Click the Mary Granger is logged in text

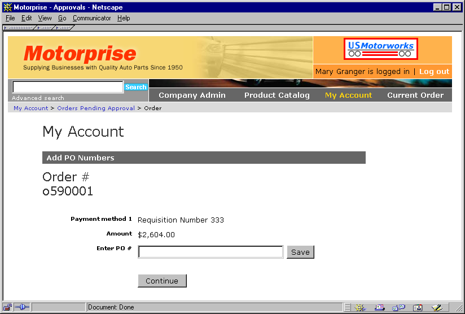[362, 72]
